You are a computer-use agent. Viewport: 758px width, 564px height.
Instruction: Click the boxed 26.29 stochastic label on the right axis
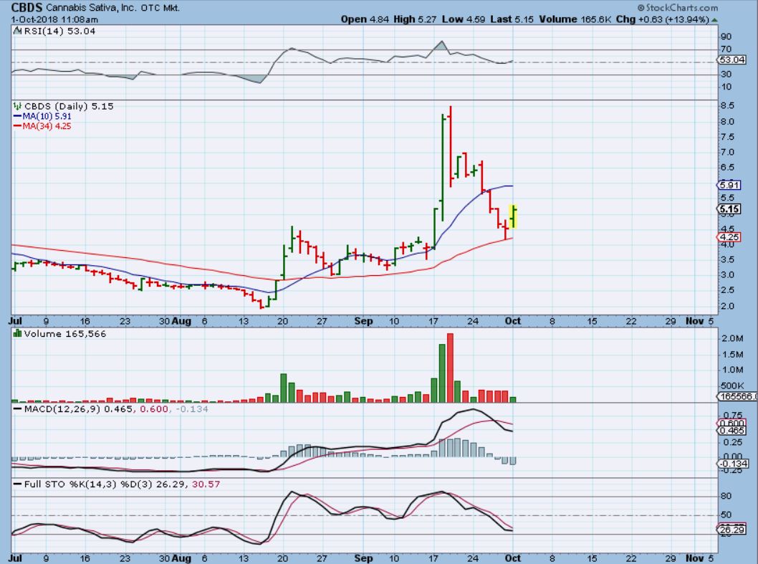pos(732,530)
